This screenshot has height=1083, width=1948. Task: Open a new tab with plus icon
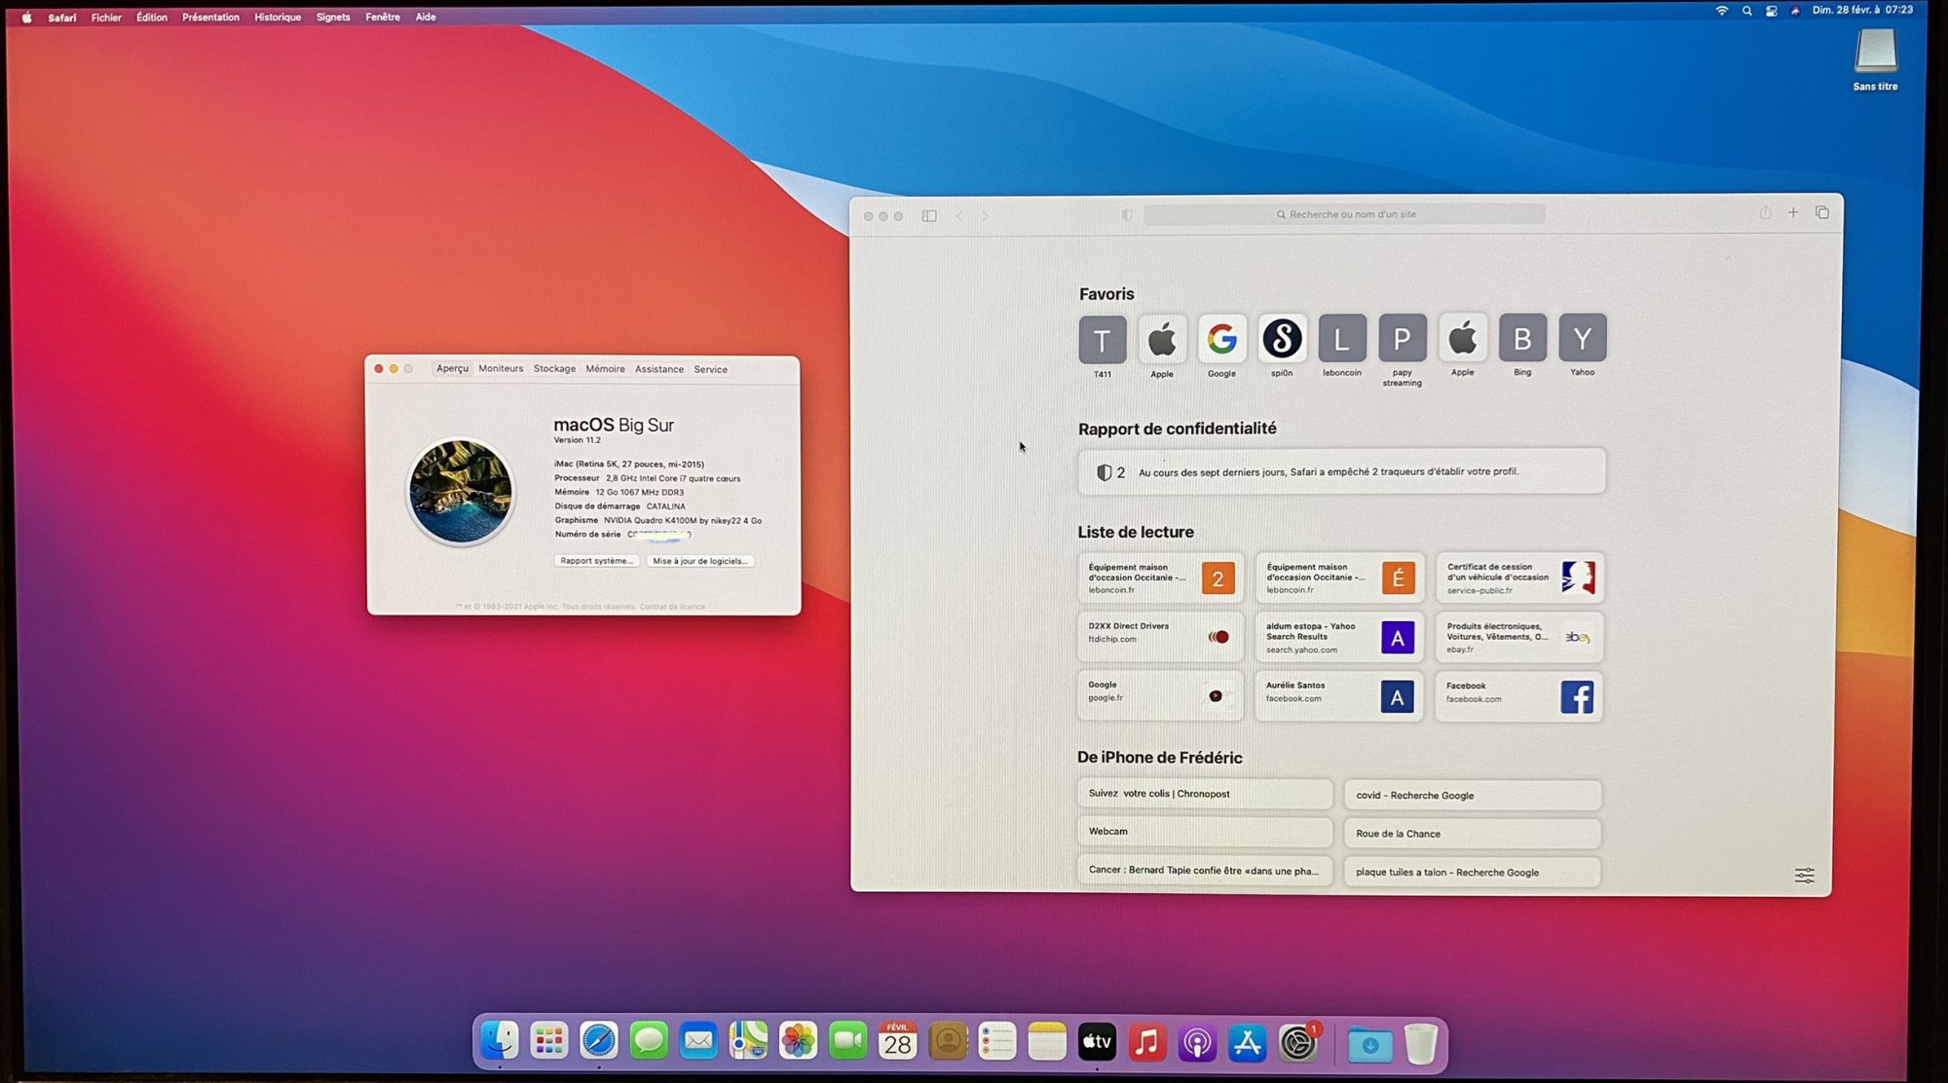(1793, 212)
